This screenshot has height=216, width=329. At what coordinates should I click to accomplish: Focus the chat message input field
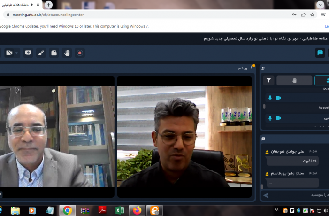pos(300,195)
